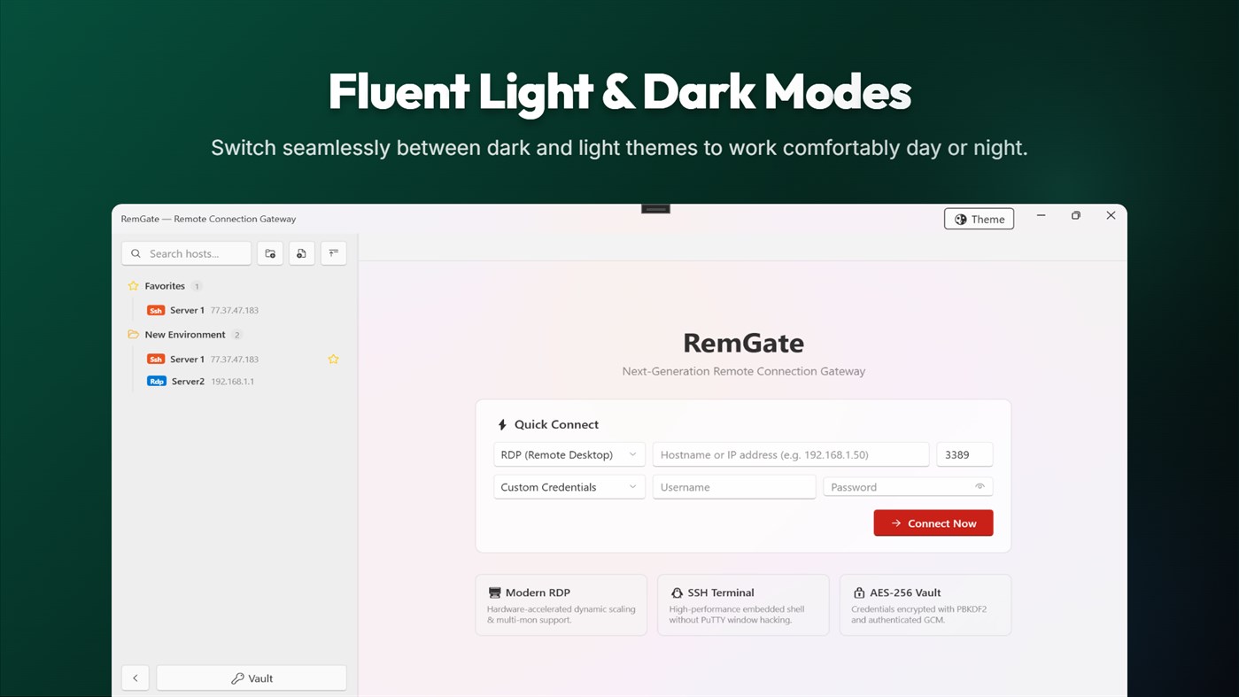1239x697 pixels.
Task: Click the AES-256 Vault lock icon
Action: (x=858, y=592)
